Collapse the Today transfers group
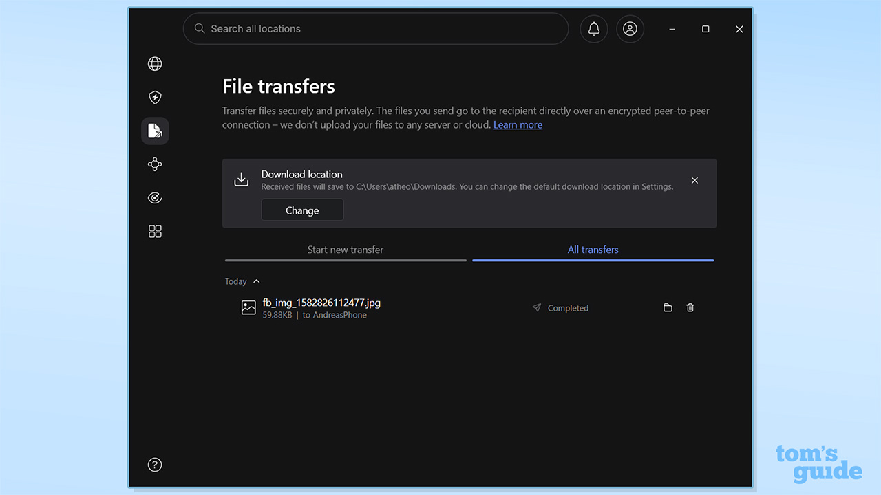Viewport: 881px width, 495px height. point(255,280)
